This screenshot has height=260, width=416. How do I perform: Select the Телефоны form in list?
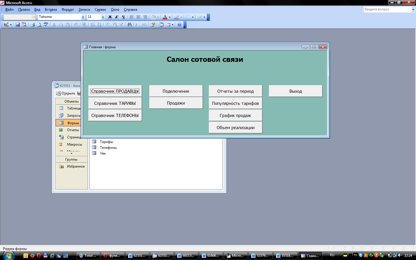pos(108,148)
